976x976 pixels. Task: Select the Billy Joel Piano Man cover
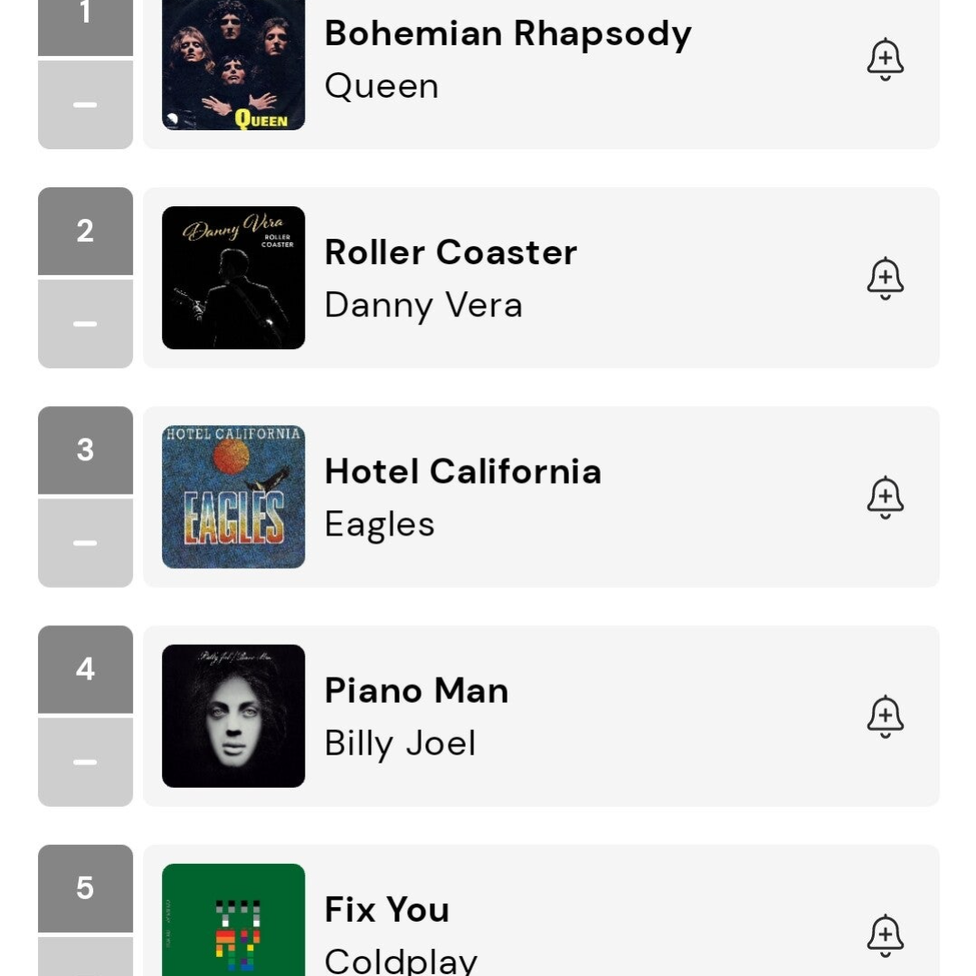click(x=233, y=715)
